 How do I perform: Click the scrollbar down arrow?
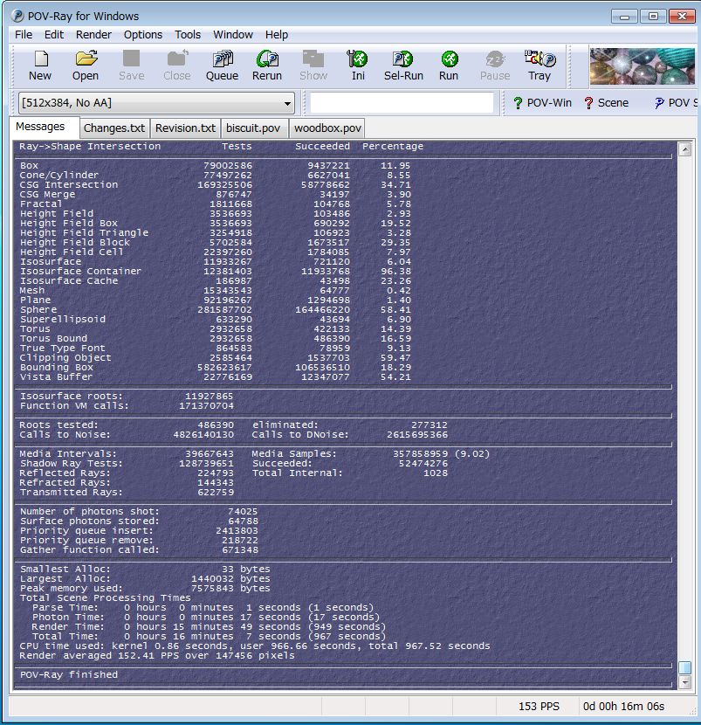click(x=684, y=681)
